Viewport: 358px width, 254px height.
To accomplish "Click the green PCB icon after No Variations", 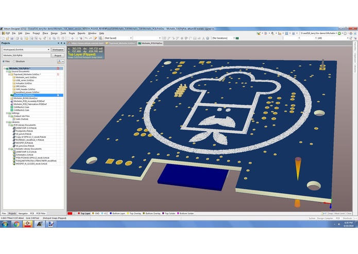I will tap(237, 38).
